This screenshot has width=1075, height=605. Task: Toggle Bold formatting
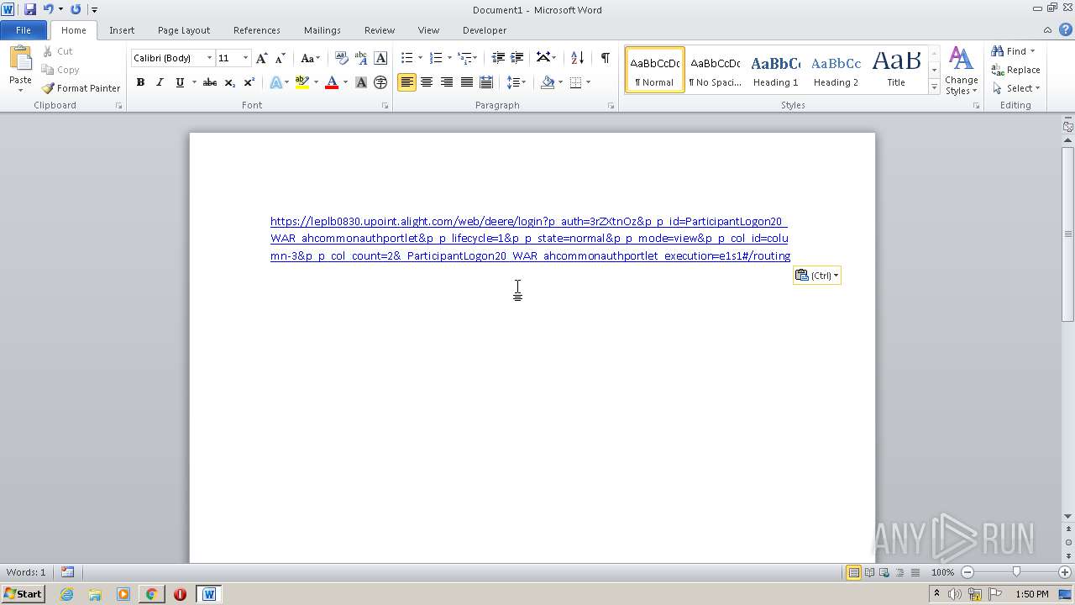click(x=140, y=82)
